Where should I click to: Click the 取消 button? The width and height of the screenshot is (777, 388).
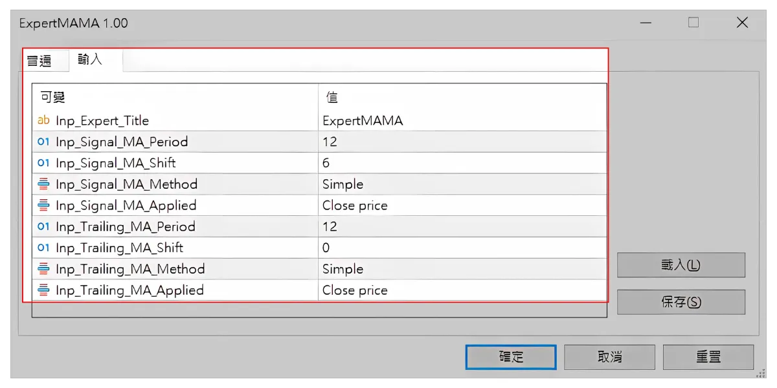point(609,357)
